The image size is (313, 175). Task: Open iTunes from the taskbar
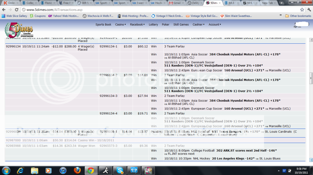point(62,170)
